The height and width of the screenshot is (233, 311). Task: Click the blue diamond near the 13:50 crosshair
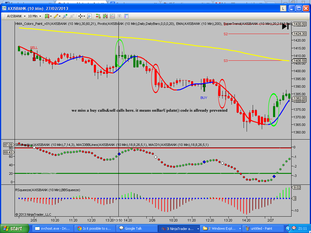coord(119,154)
